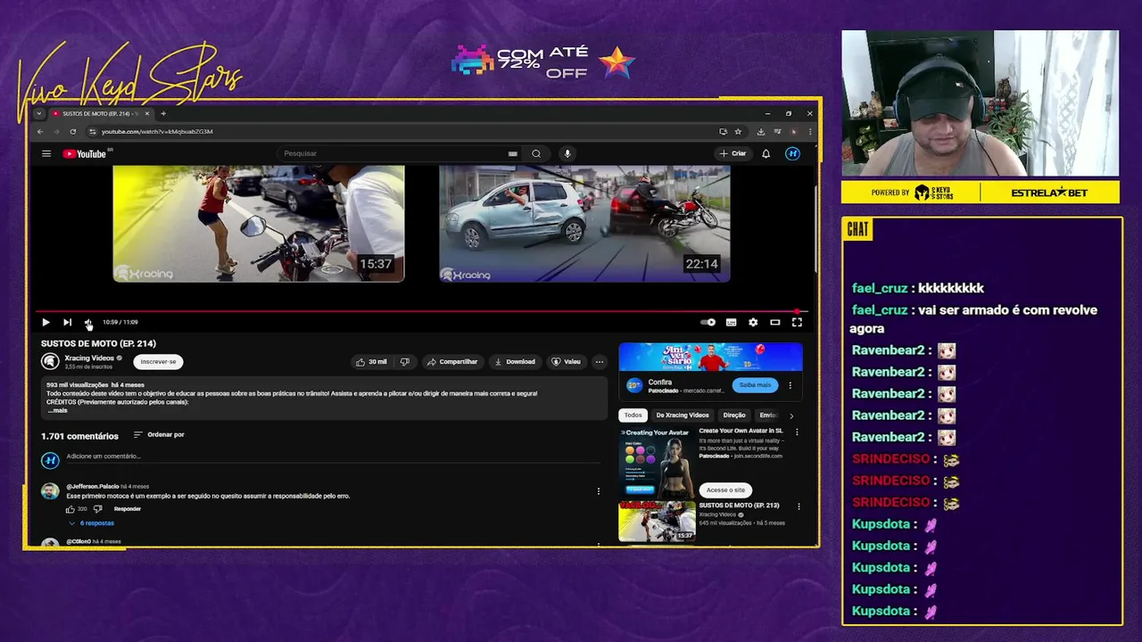
Task: Expand the 6 respostas replies
Action: pyautogui.click(x=92, y=523)
